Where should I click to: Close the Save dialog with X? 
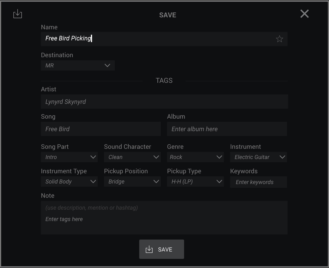pyautogui.click(x=304, y=14)
